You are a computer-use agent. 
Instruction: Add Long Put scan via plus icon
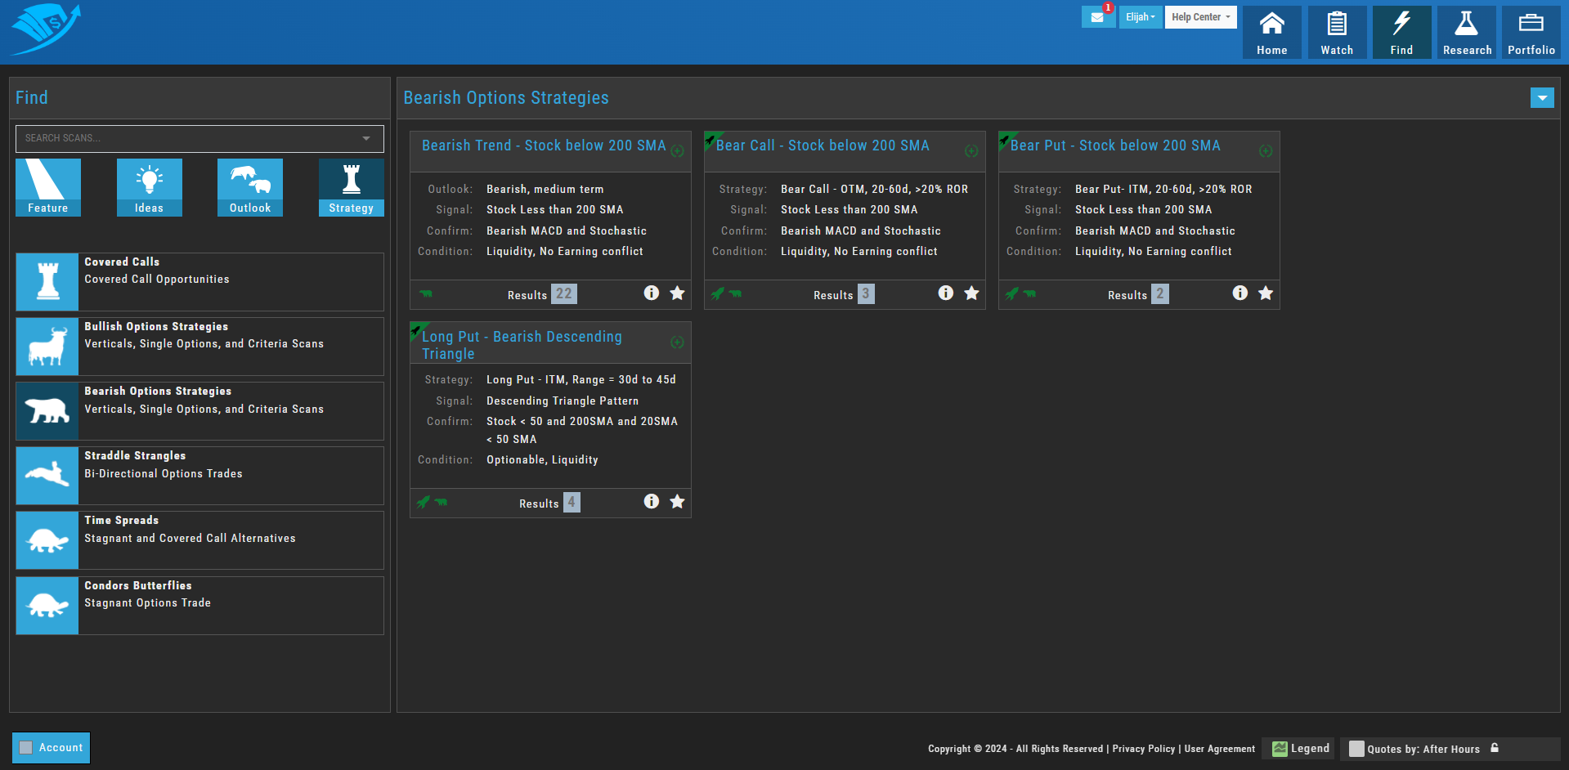[677, 342]
